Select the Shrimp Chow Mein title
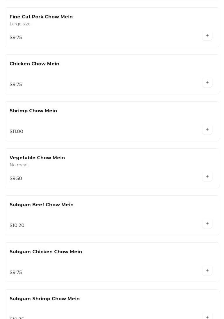This screenshot has width=224, height=319. (x=33, y=111)
